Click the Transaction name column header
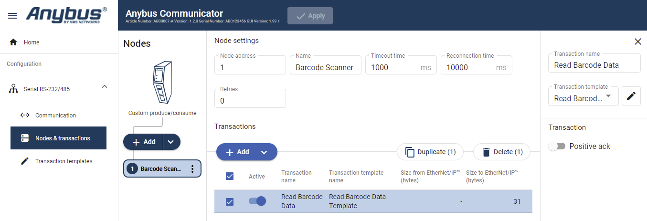The image size is (647, 221). pos(297,177)
